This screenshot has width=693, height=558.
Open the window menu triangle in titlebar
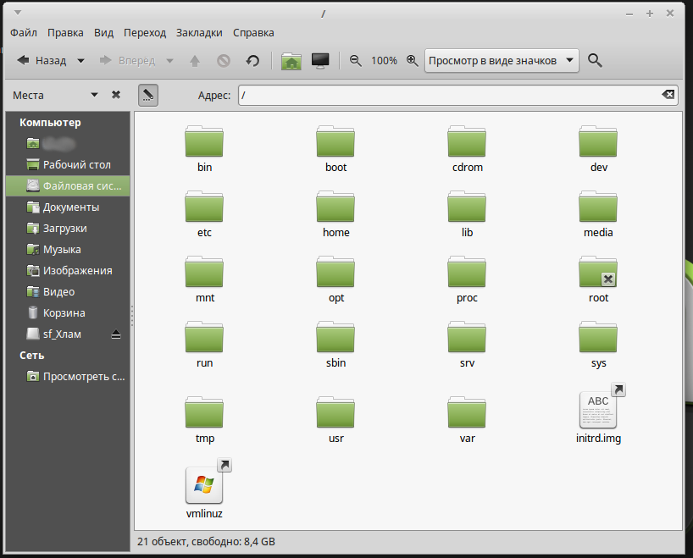click(x=18, y=13)
